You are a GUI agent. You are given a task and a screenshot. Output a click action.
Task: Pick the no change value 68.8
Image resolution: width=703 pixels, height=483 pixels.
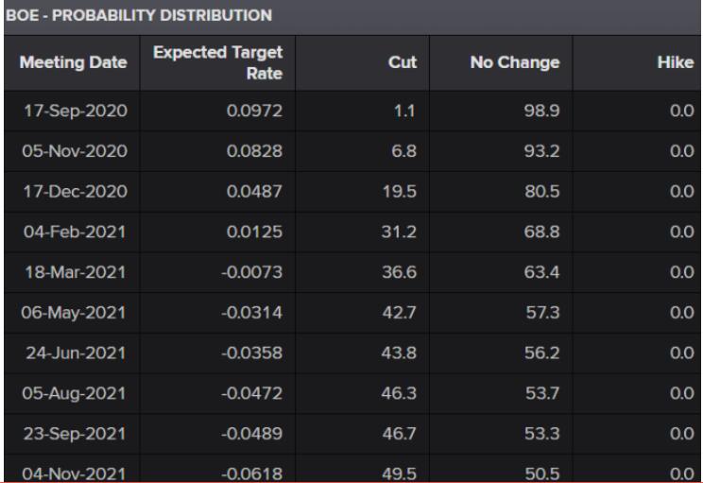pos(542,232)
